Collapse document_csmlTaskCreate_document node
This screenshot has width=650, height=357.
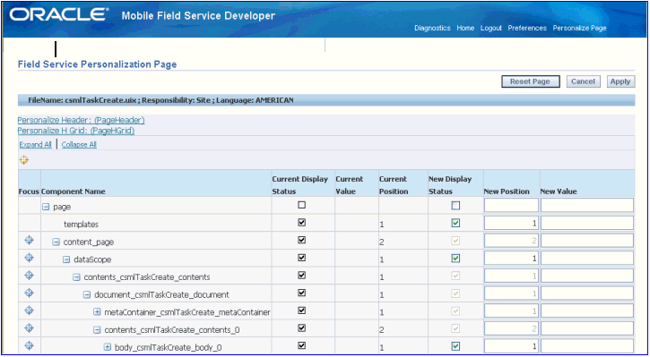pyautogui.click(x=87, y=295)
